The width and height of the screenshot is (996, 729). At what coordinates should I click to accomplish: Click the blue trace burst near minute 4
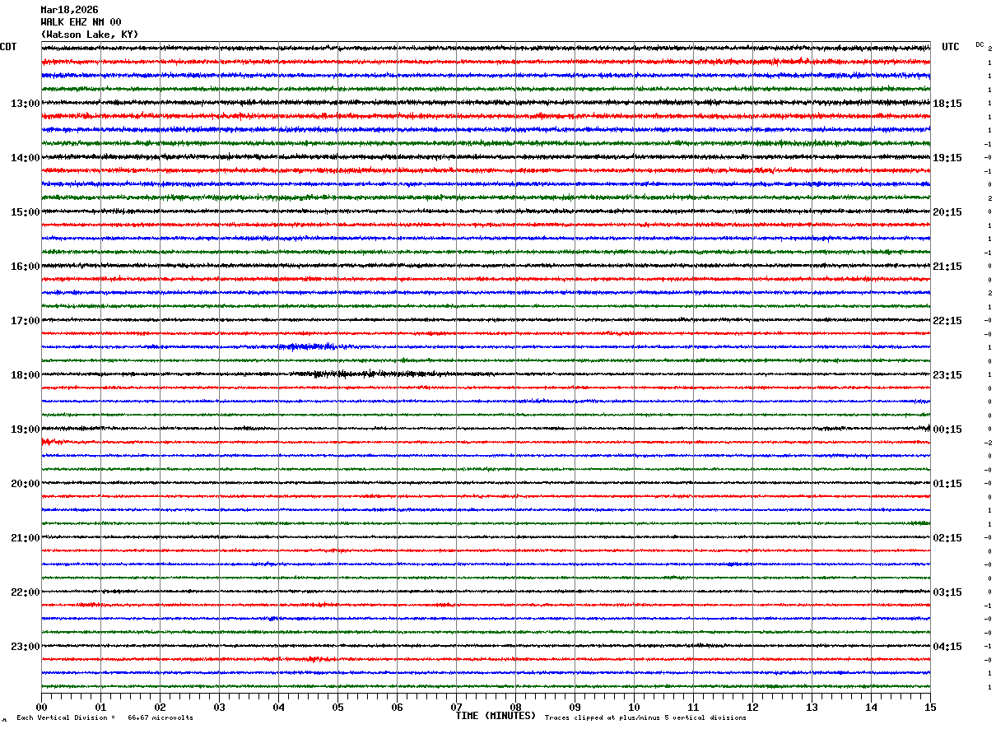tap(307, 346)
